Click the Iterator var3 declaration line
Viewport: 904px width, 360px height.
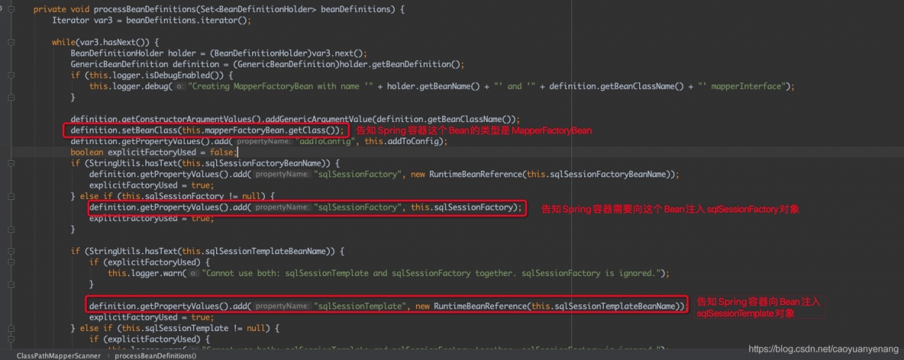tap(151, 20)
